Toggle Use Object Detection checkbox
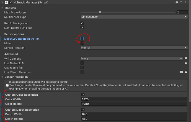The width and height of the screenshot is (191, 122). coord(82,72)
